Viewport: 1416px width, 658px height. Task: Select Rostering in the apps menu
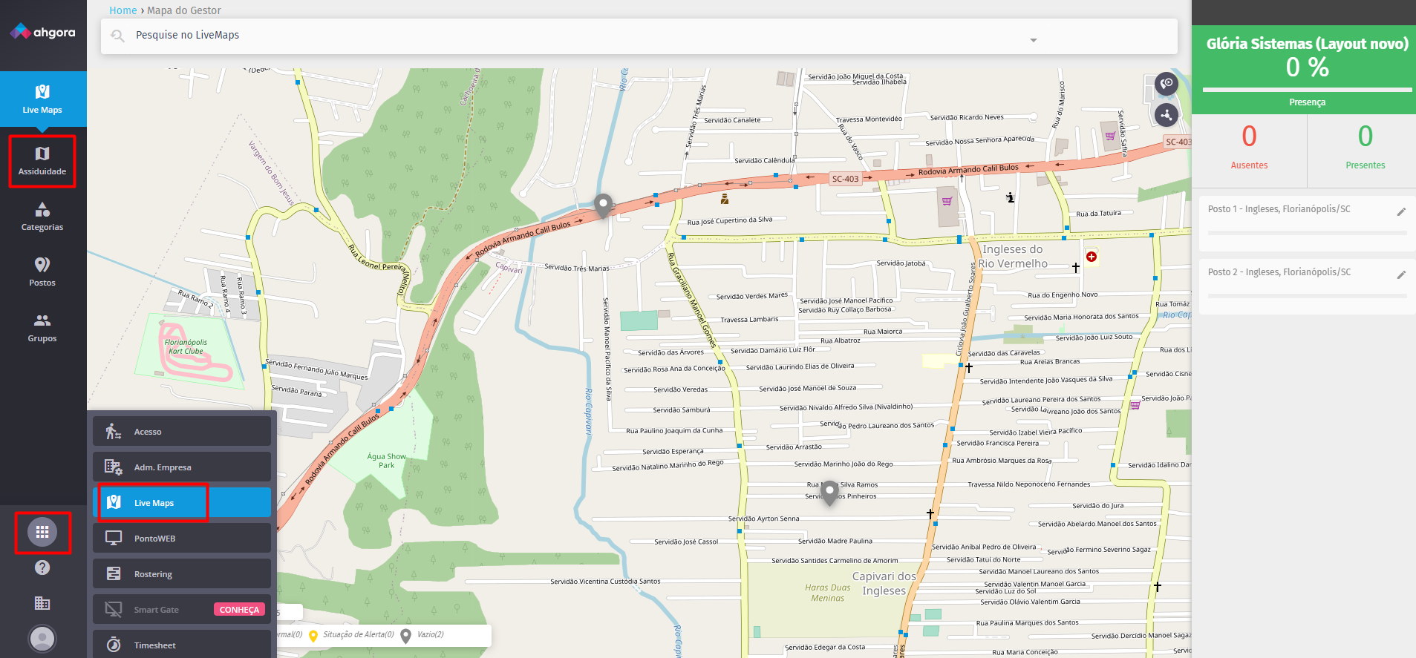tap(182, 573)
